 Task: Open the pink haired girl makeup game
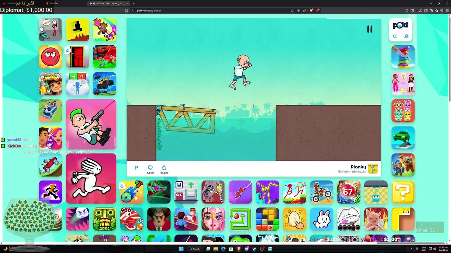[213, 219]
